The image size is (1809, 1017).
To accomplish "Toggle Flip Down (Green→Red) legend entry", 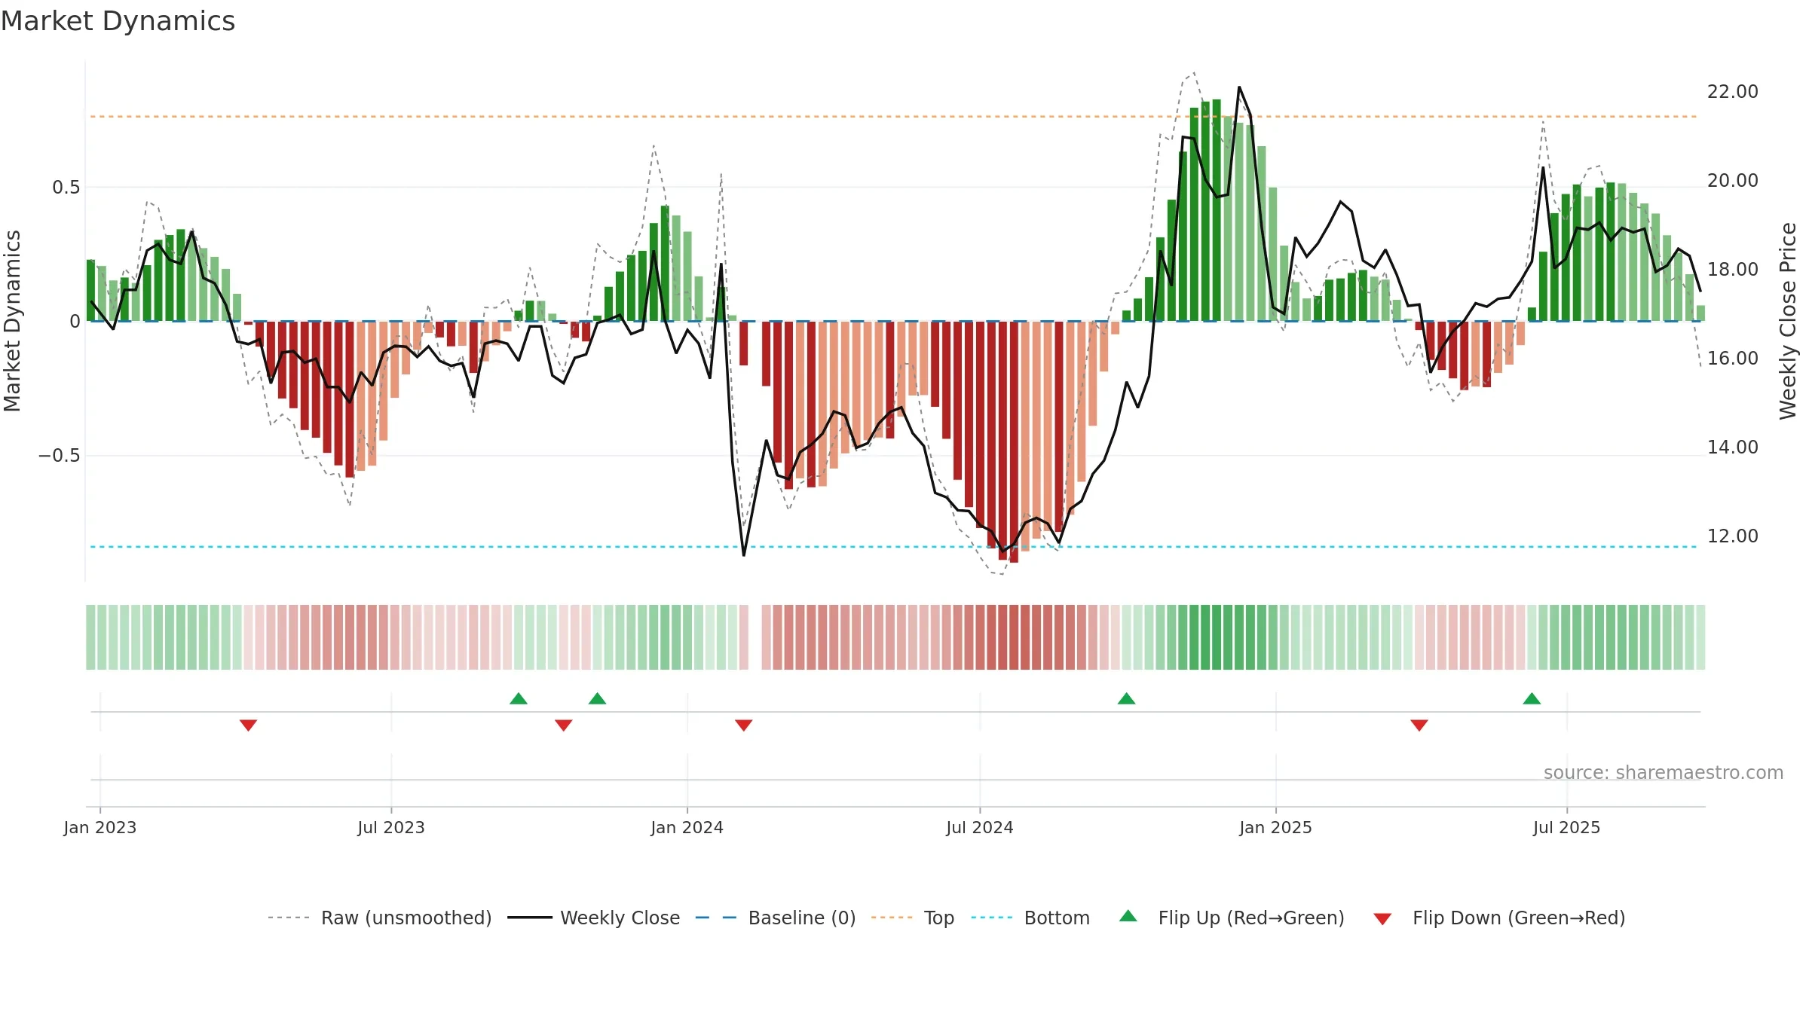I will 1499,918.
